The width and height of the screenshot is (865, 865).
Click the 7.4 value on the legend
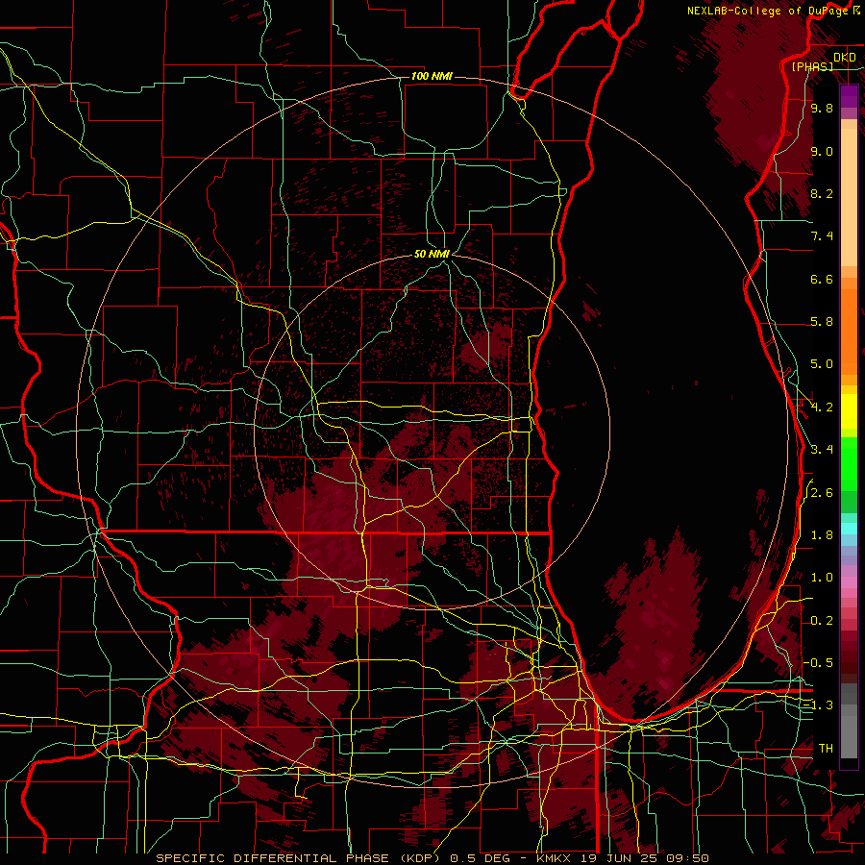822,236
